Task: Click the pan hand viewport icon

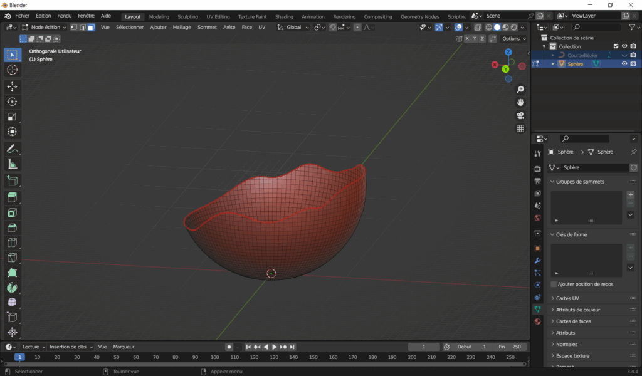Action: pyautogui.click(x=520, y=102)
